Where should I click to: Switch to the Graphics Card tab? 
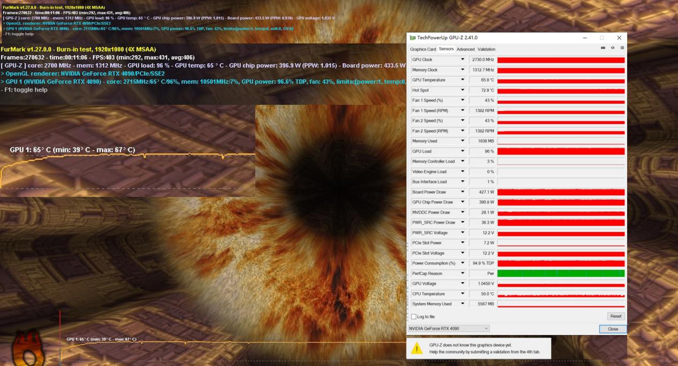[x=423, y=49]
